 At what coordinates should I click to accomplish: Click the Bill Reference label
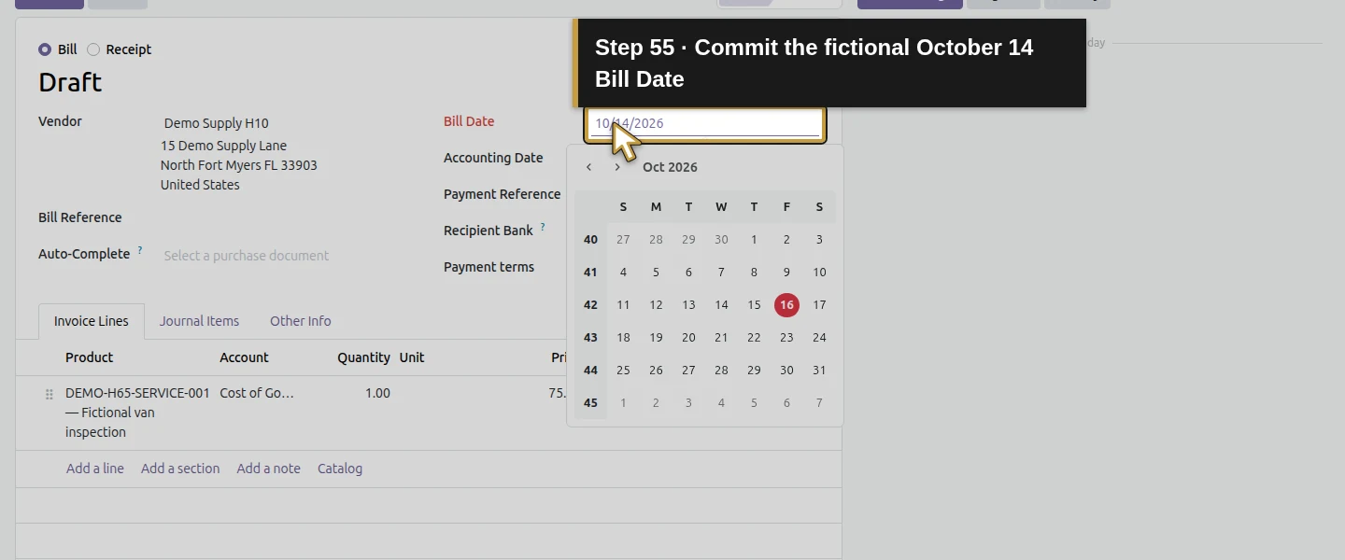80,217
